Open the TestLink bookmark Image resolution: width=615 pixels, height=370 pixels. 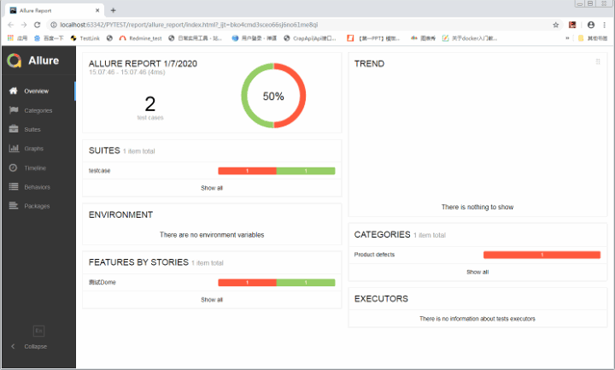click(x=85, y=38)
